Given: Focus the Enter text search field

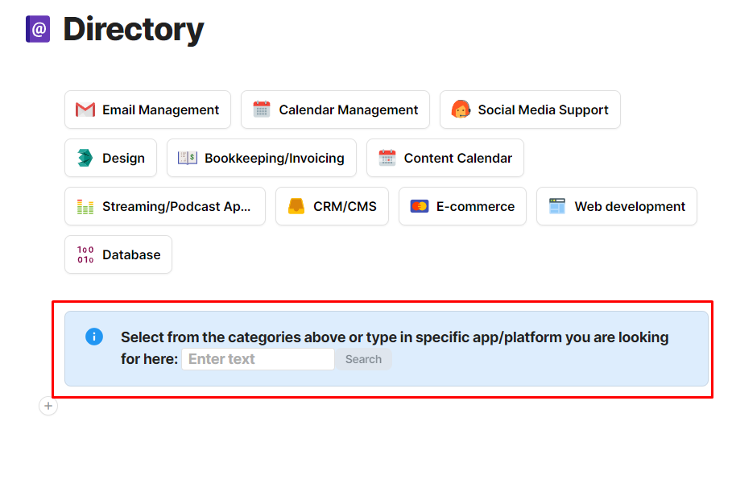Looking at the screenshot, I should pos(258,359).
